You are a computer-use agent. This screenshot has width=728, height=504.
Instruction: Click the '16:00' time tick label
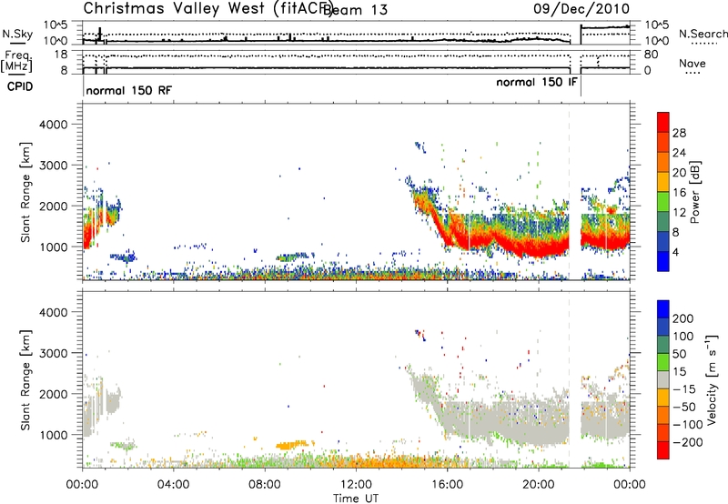(x=447, y=485)
